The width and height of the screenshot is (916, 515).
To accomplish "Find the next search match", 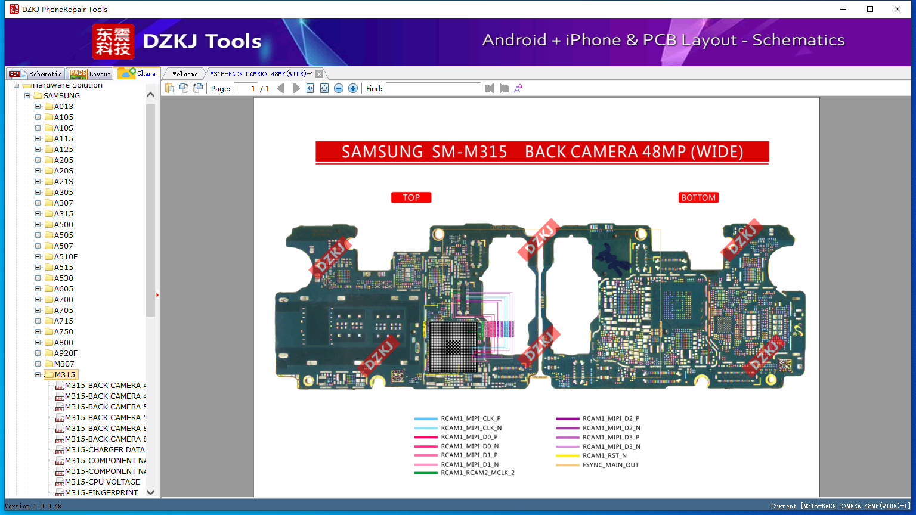I will (x=504, y=88).
